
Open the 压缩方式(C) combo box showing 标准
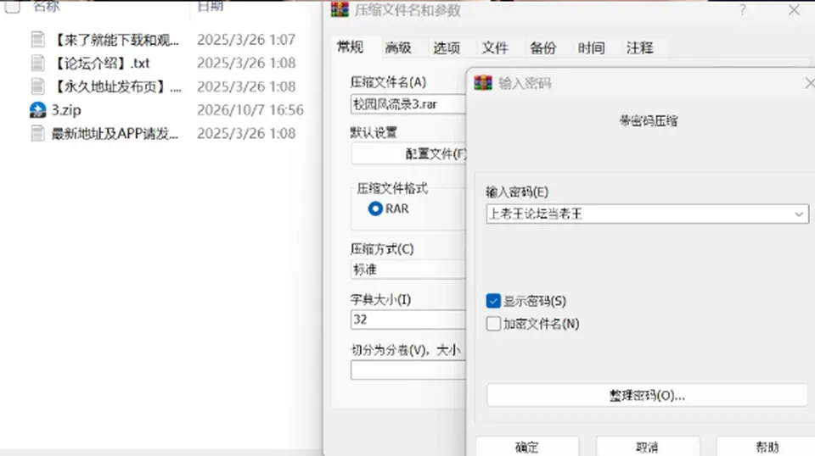click(x=408, y=270)
